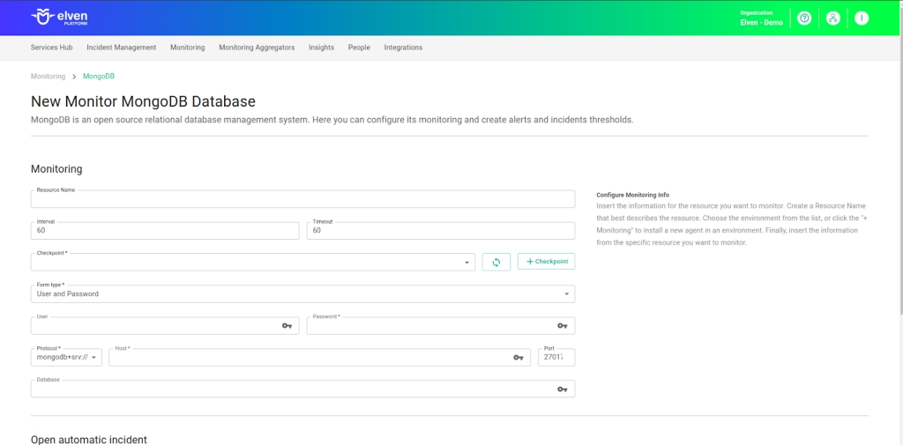
Task: Click key icon in Host field
Action: [x=519, y=358]
